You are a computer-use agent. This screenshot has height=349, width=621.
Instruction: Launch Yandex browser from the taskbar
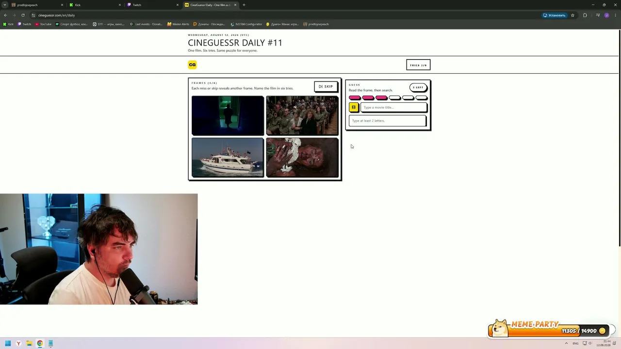(18, 344)
